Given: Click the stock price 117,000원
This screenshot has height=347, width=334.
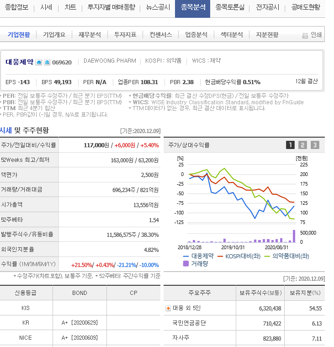Looking at the screenshot, I should point(96,145).
